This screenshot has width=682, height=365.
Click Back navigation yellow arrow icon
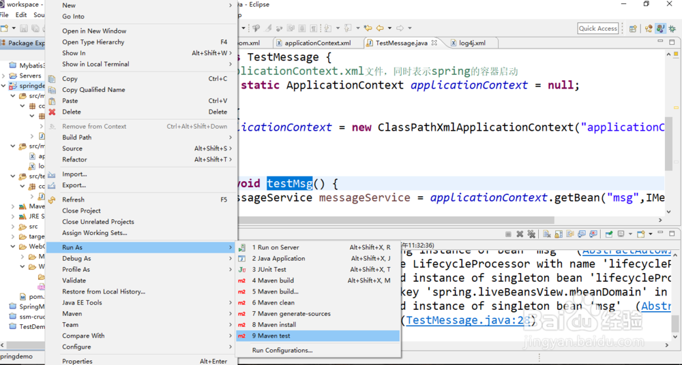pyautogui.click(x=380, y=28)
